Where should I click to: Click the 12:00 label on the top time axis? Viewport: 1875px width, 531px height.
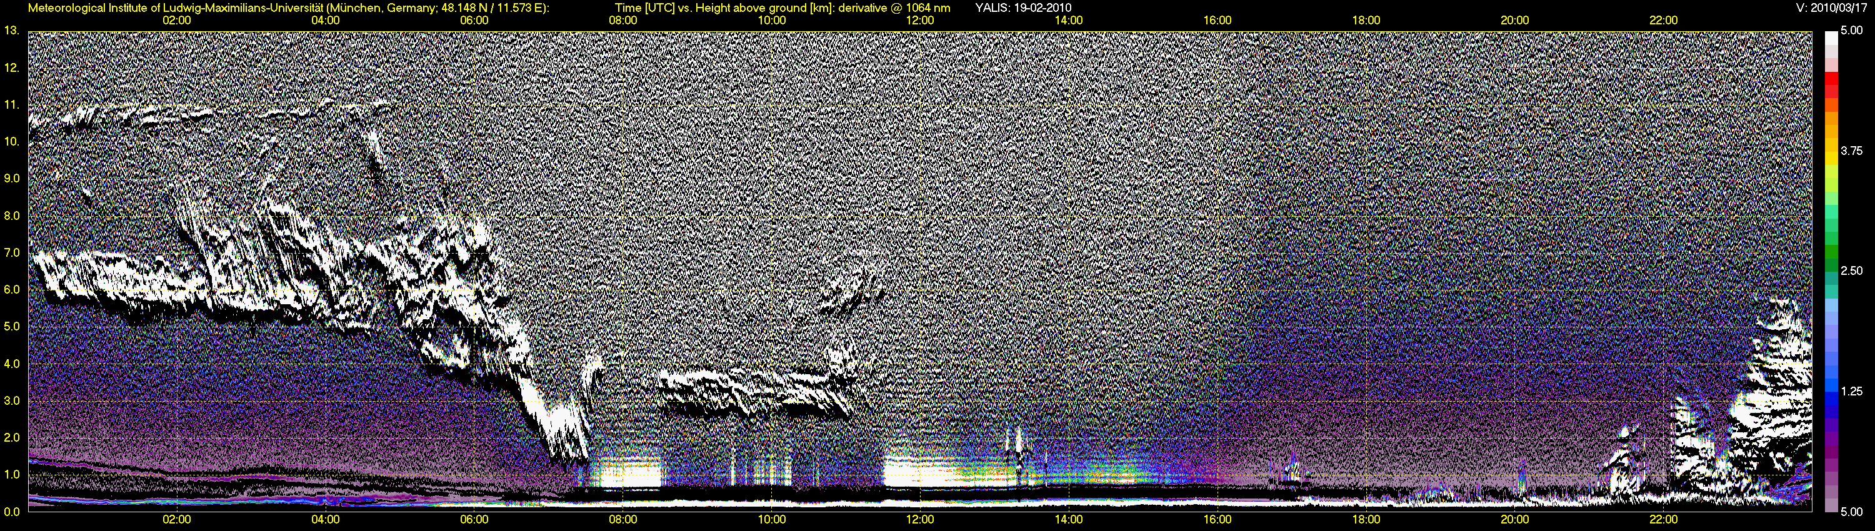click(x=920, y=21)
